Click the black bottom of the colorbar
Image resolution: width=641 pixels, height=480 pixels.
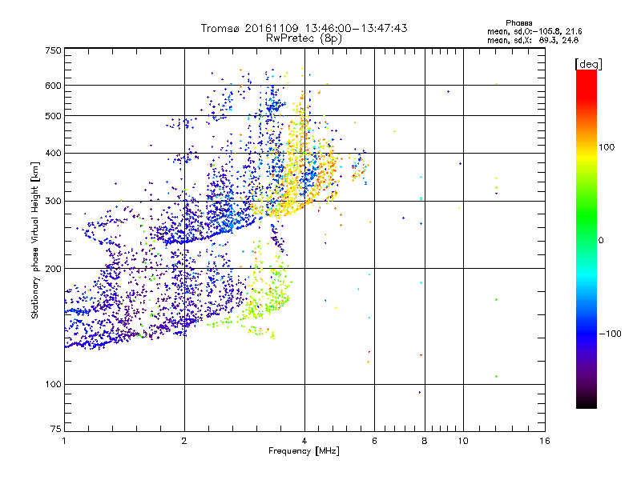587,404
